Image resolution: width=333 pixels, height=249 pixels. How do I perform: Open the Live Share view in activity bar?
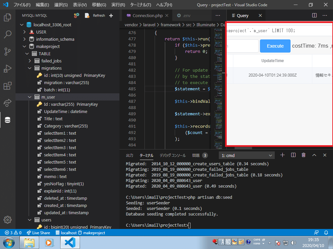click(8, 103)
